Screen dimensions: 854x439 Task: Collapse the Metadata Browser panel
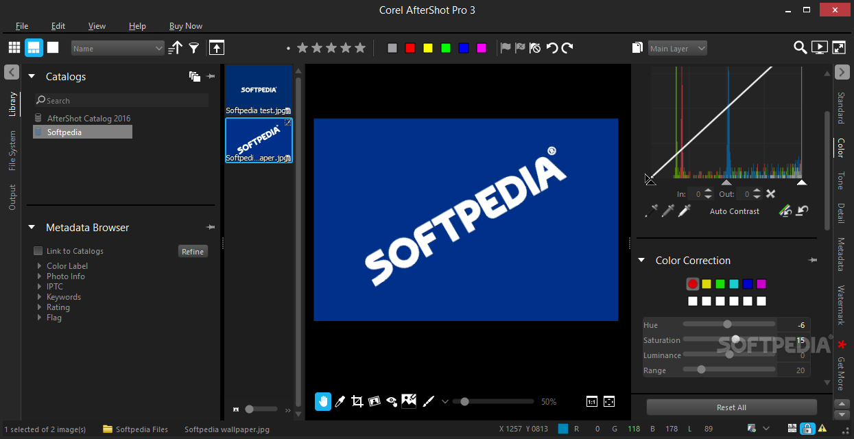point(32,228)
